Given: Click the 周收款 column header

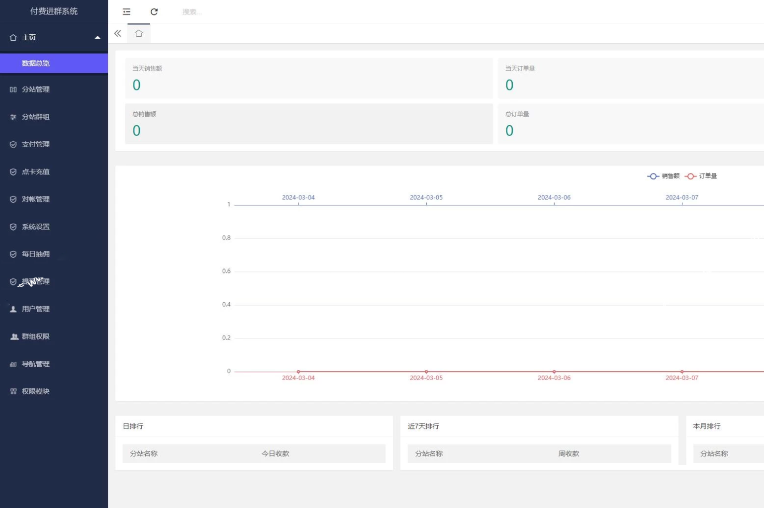Looking at the screenshot, I should 569,453.
